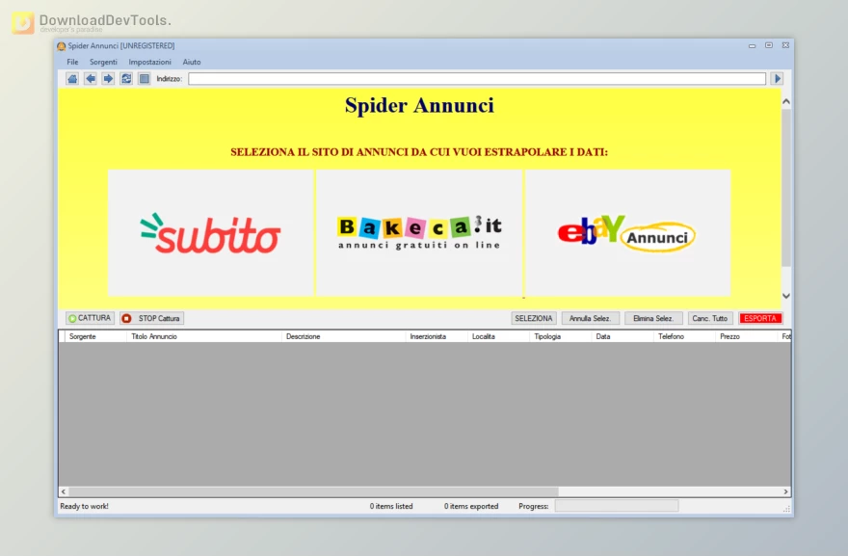Image resolution: width=848 pixels, height=556 pixels.
Task: Open the Sorgenti menu
Action: pos(103,63)
